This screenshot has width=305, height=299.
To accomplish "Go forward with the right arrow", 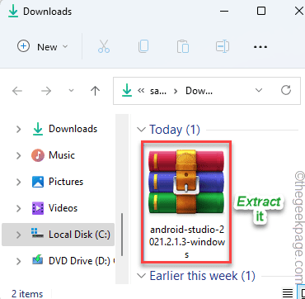I will (46, 91).
